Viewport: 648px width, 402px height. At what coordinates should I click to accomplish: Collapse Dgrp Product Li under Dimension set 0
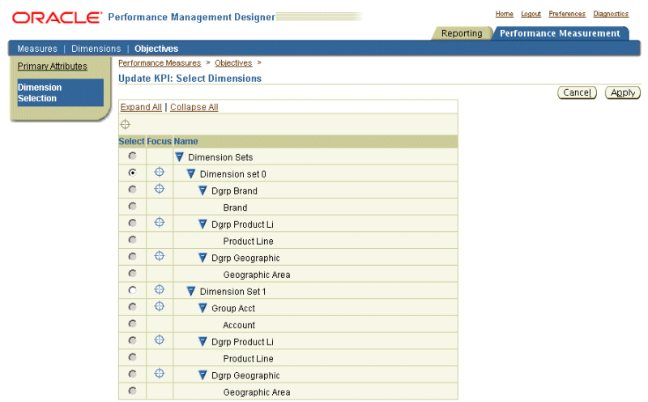pyautogui.click(x=202, y=225)
